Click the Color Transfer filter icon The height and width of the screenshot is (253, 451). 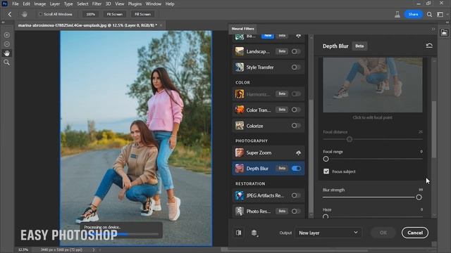click(240, 110)
